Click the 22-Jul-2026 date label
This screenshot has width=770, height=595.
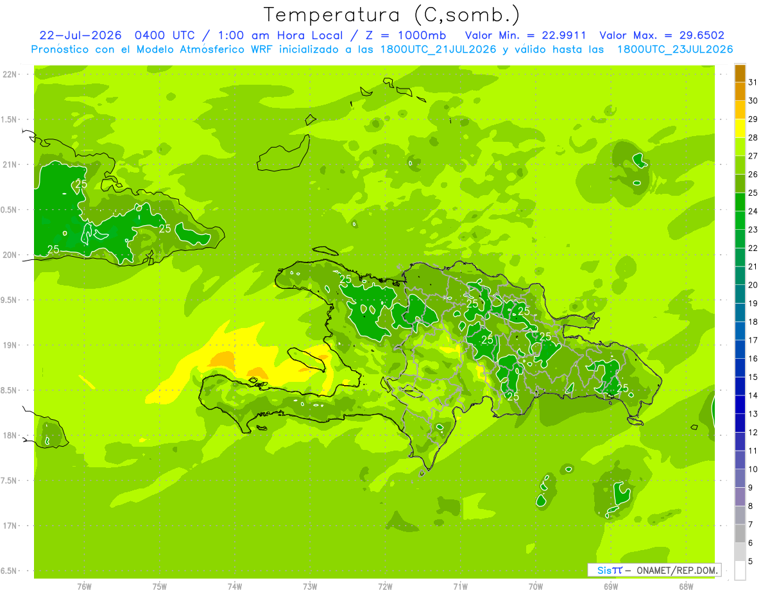80,36
